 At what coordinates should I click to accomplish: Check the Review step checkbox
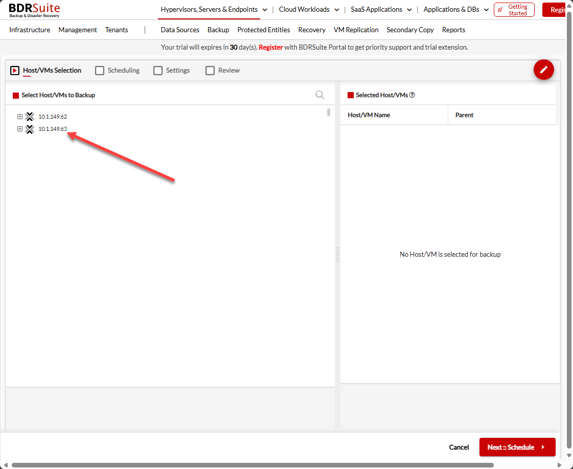point(210,70)
